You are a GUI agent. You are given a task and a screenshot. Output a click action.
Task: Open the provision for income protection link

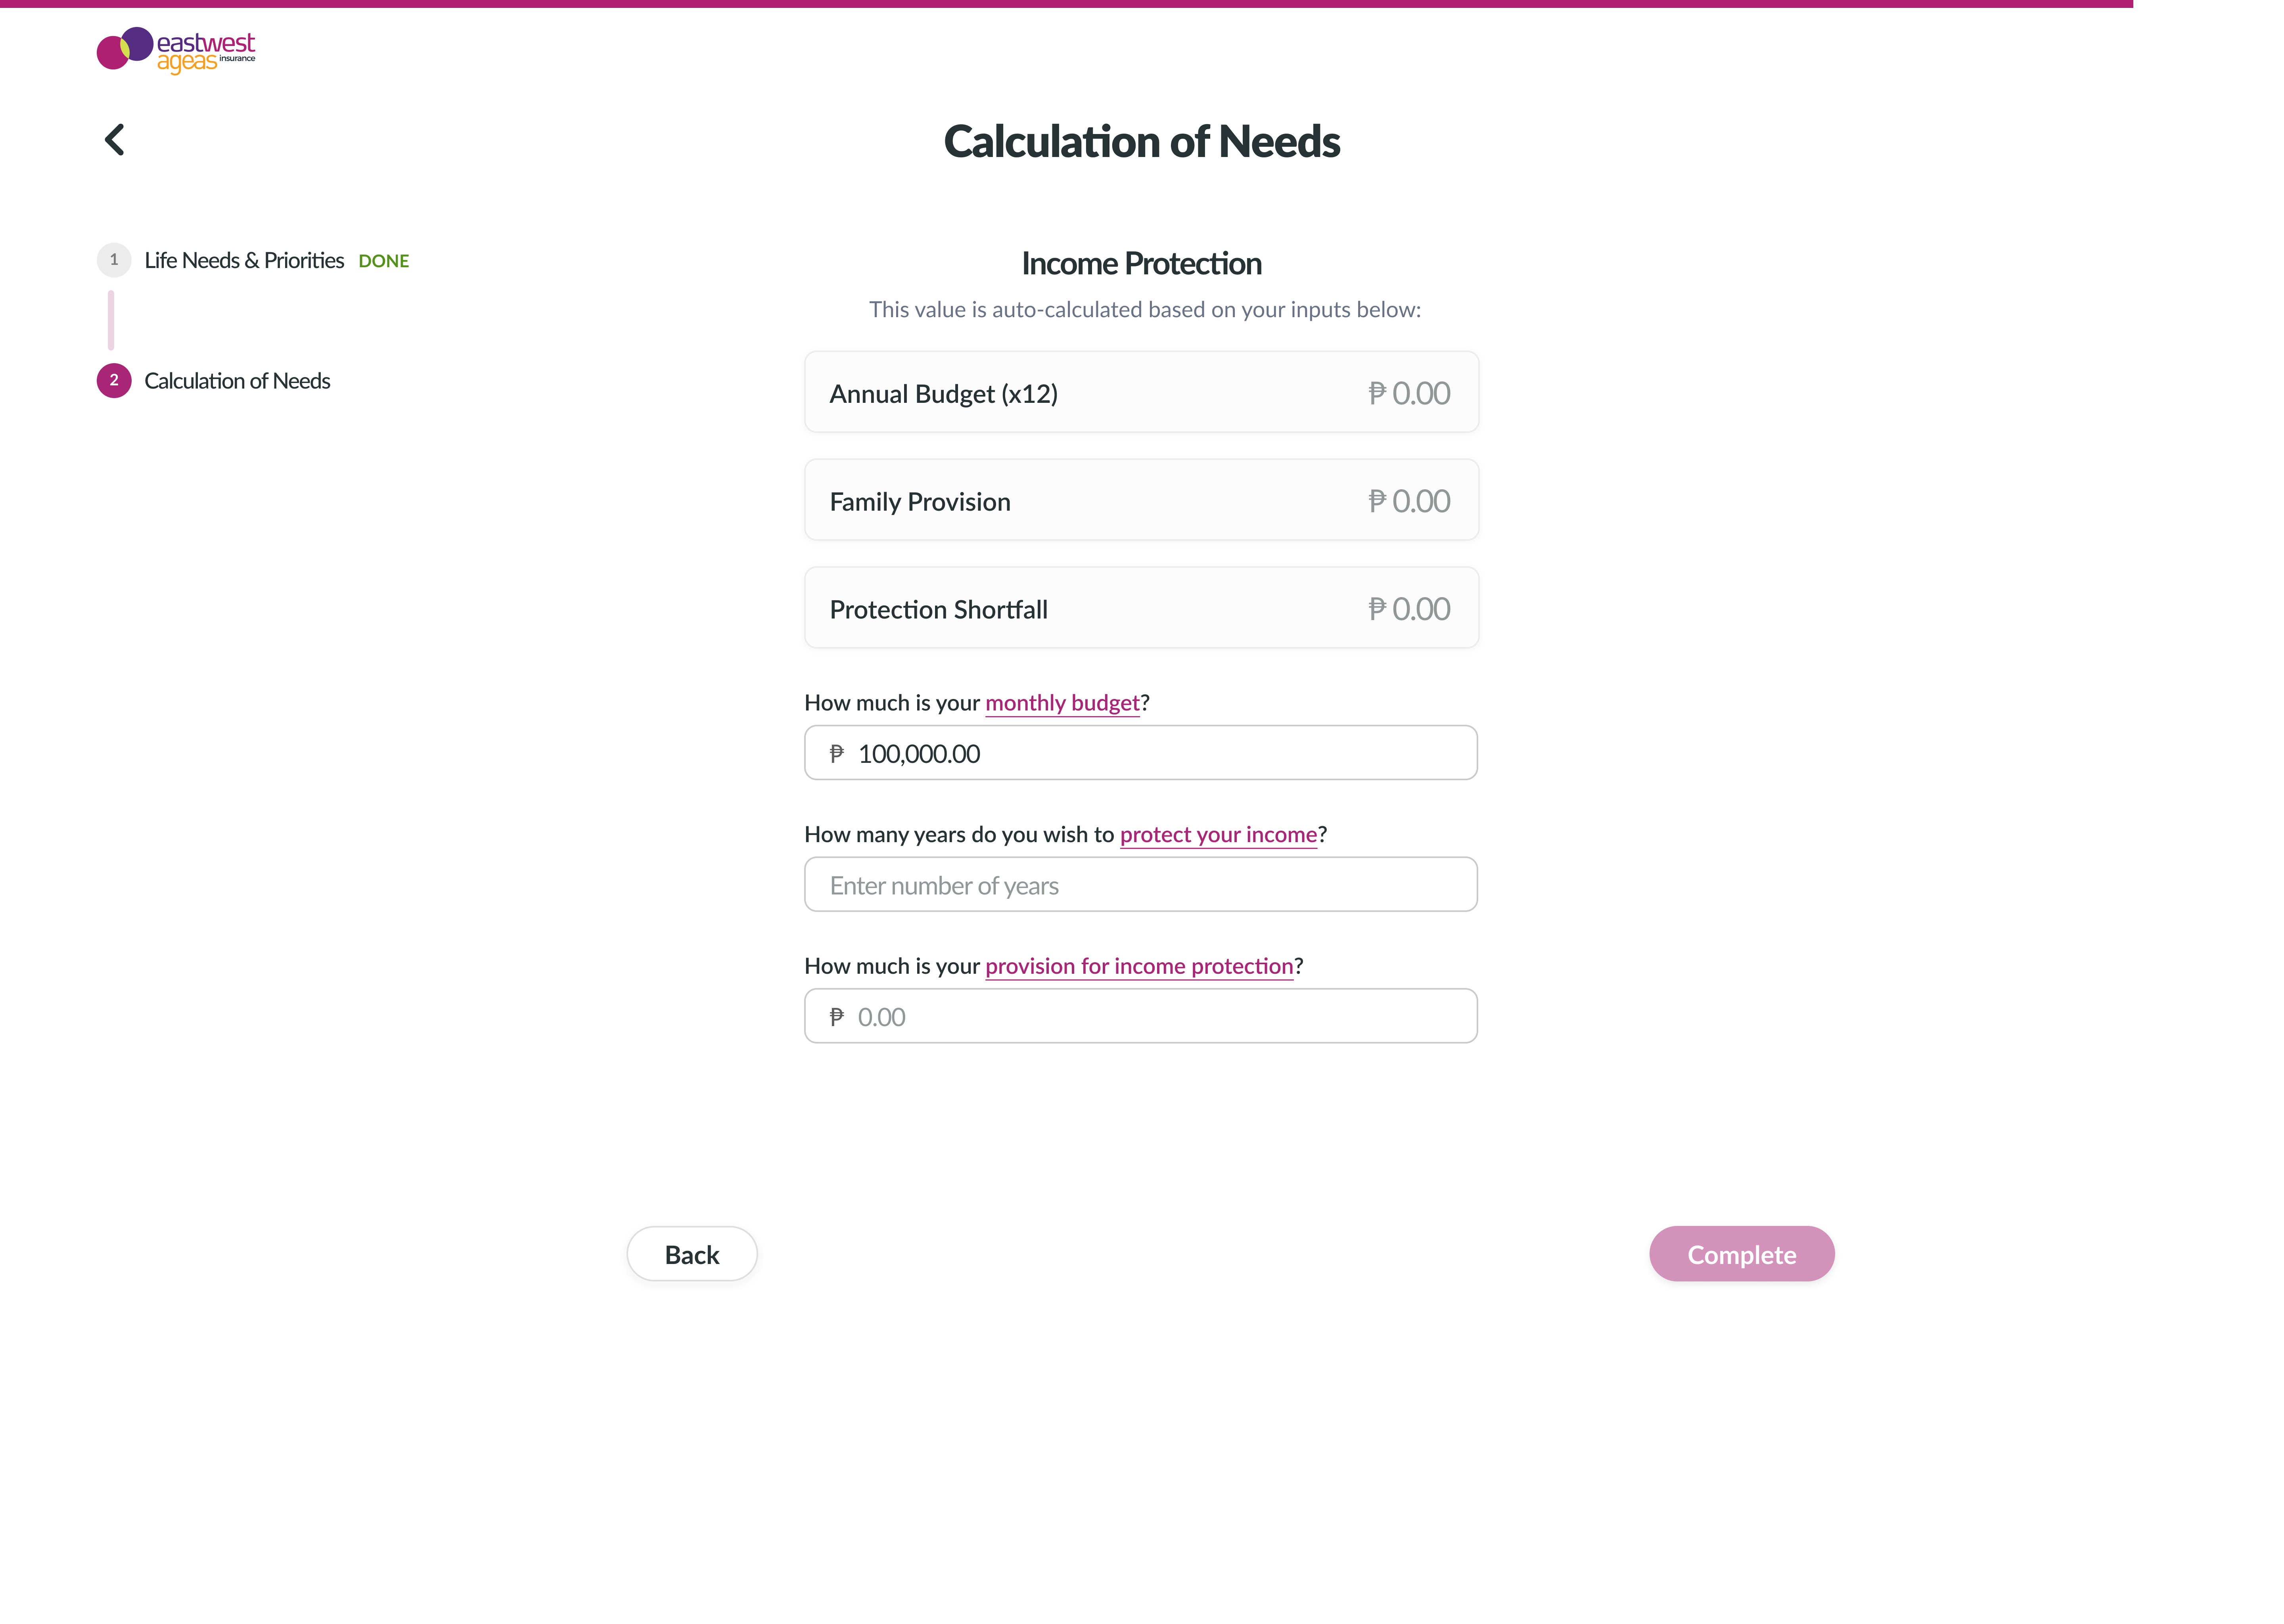[1139, 966]
